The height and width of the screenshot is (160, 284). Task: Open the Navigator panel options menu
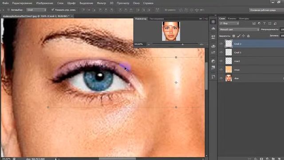tap(206, 19)
